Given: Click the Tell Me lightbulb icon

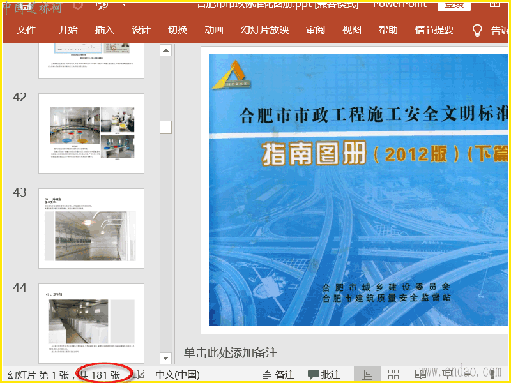Looking at the screenshot, I should pos(477,30).
